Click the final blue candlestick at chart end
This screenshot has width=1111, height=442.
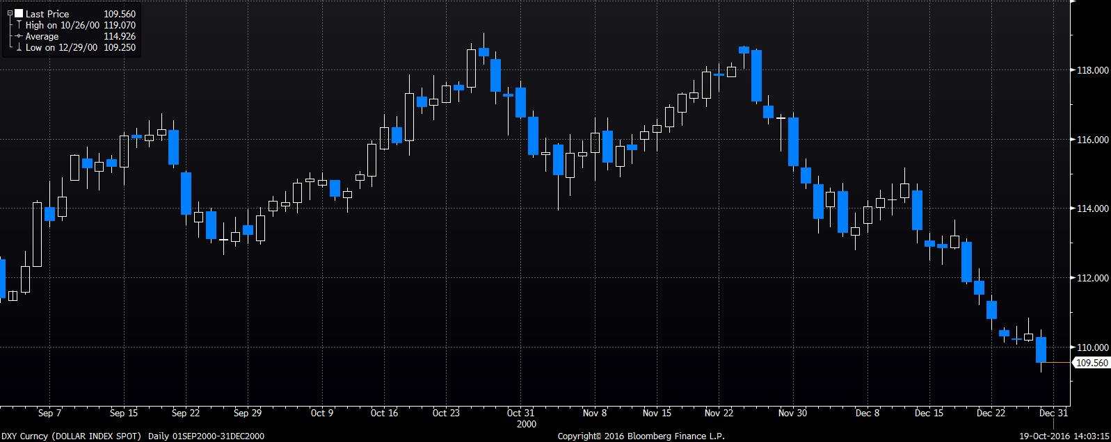tap(1041, 350)
